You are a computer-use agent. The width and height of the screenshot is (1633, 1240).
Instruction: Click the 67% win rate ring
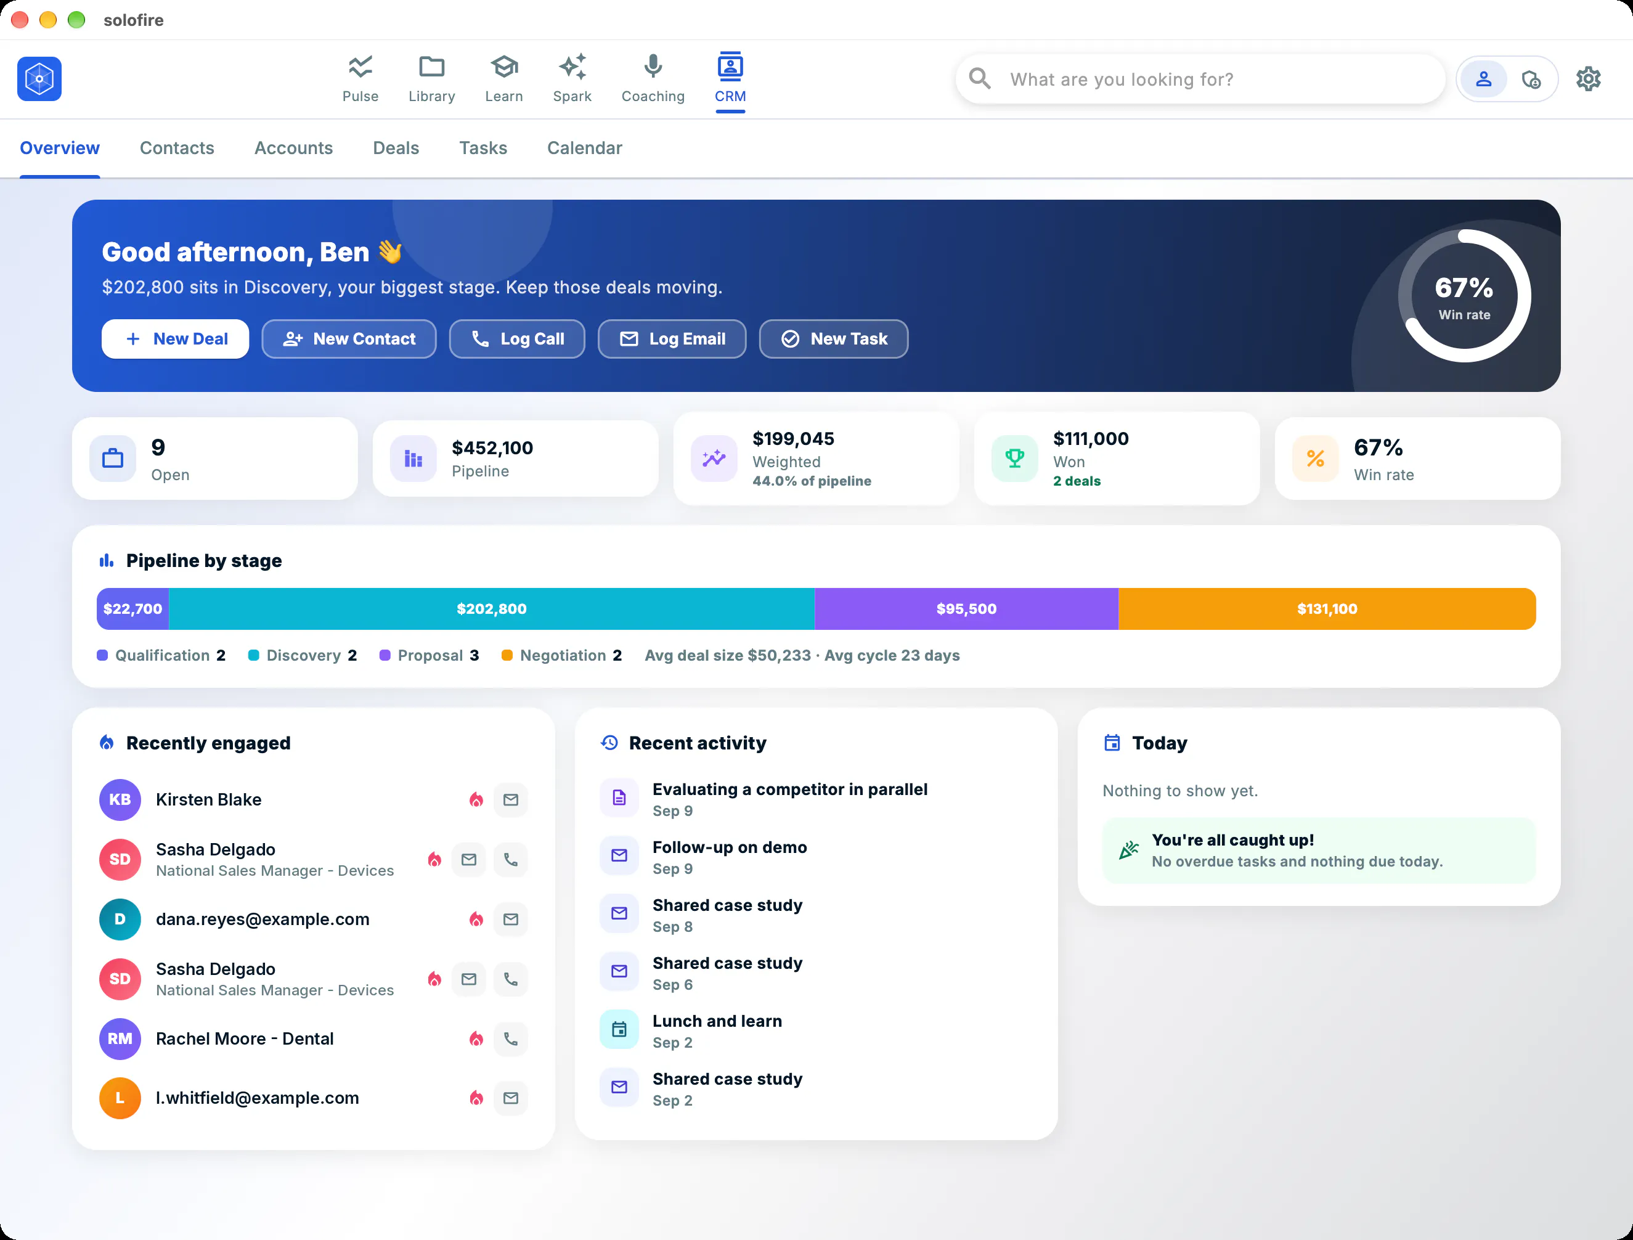pos(1465,296)
